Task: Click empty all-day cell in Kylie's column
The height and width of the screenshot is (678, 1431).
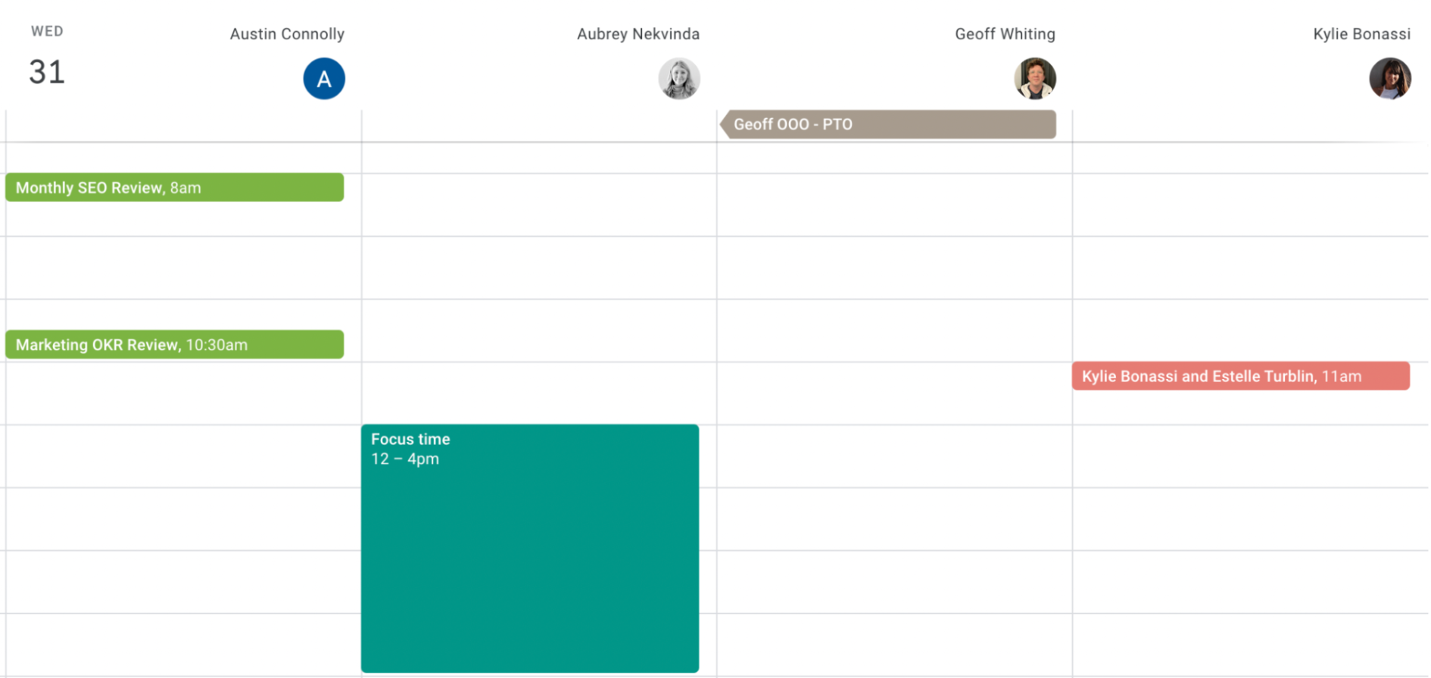Action: coord(1249,126)
